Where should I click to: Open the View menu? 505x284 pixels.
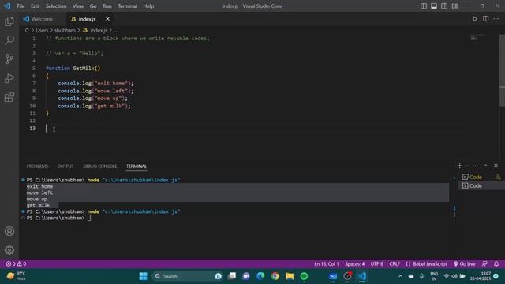[78, 6]
